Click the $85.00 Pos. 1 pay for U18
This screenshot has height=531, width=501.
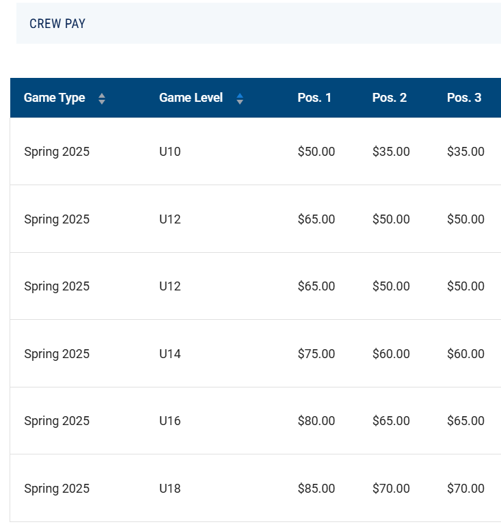[x=316, y=489]
